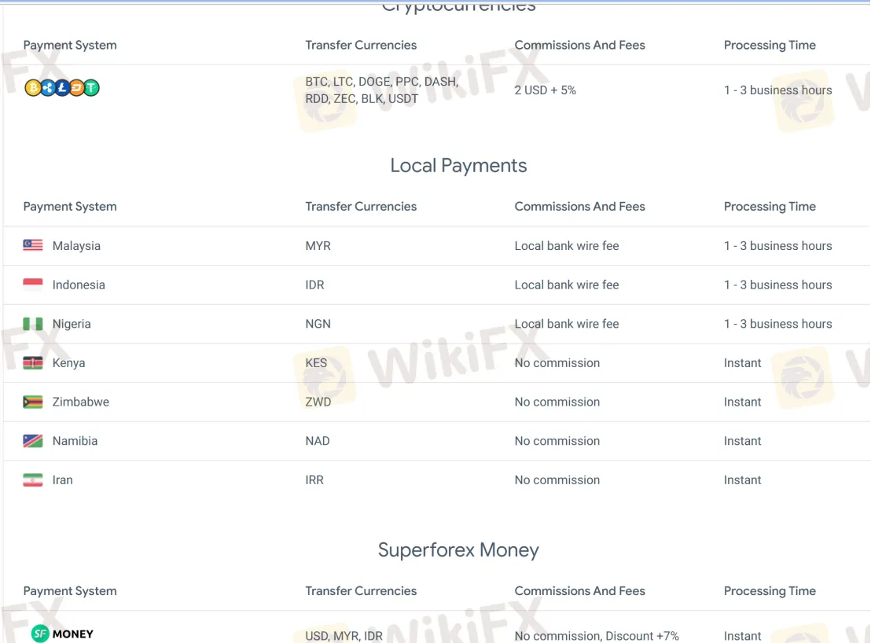Click the orange Bitcoin coin icon
The height and width of the screenshot is (643, 871).
pyautogui.click(x=32, y=88)
